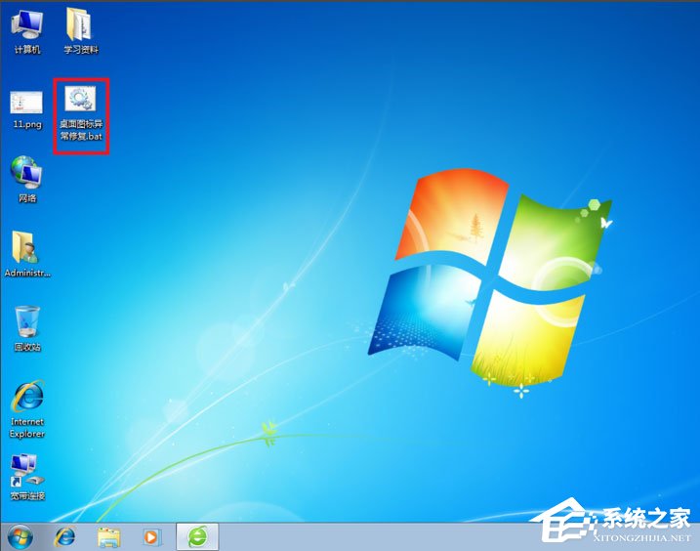
Task: Open Windows Explorer from the taskbar
Action: pyautogui.click(x=108, y=536)
